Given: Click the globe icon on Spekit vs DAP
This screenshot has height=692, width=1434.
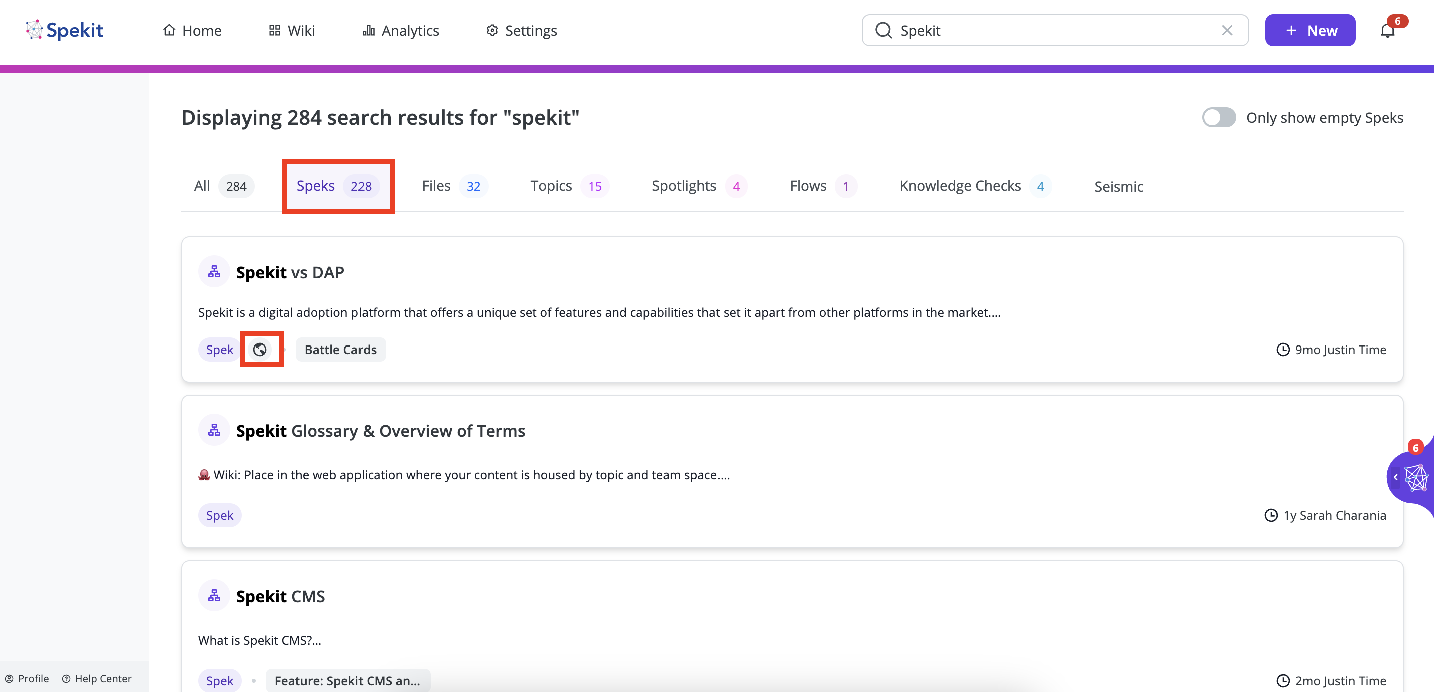Looking at the screenshot, I should point(260,350).
